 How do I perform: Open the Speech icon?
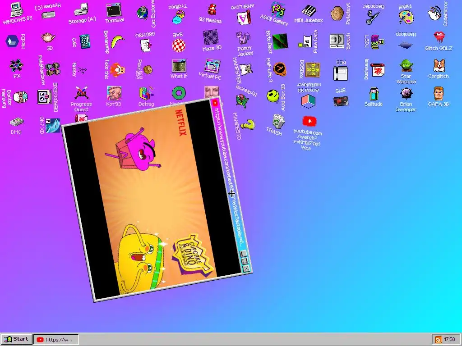click(337, 41)
